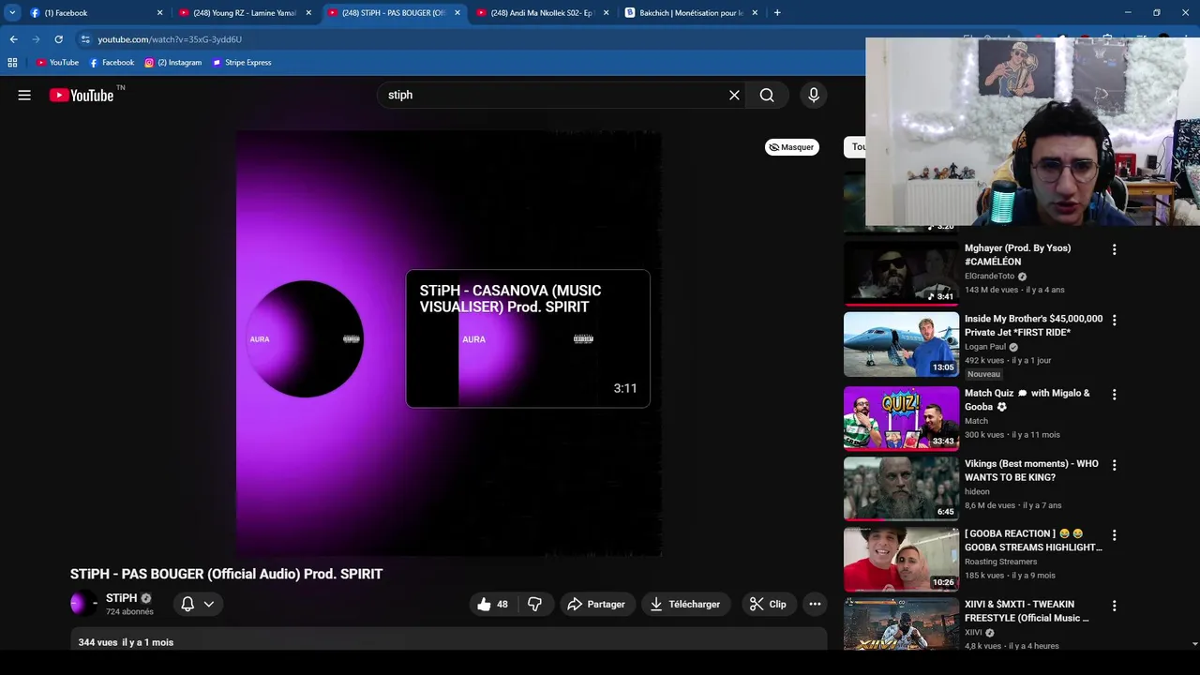Open Stripe Express bookmark
Viewport: 1200px width, 675px height.
tap(242, 63)
